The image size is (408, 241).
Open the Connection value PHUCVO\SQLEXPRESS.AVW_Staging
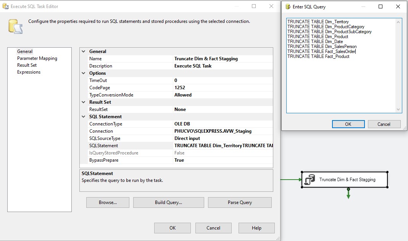pos(223,131)
